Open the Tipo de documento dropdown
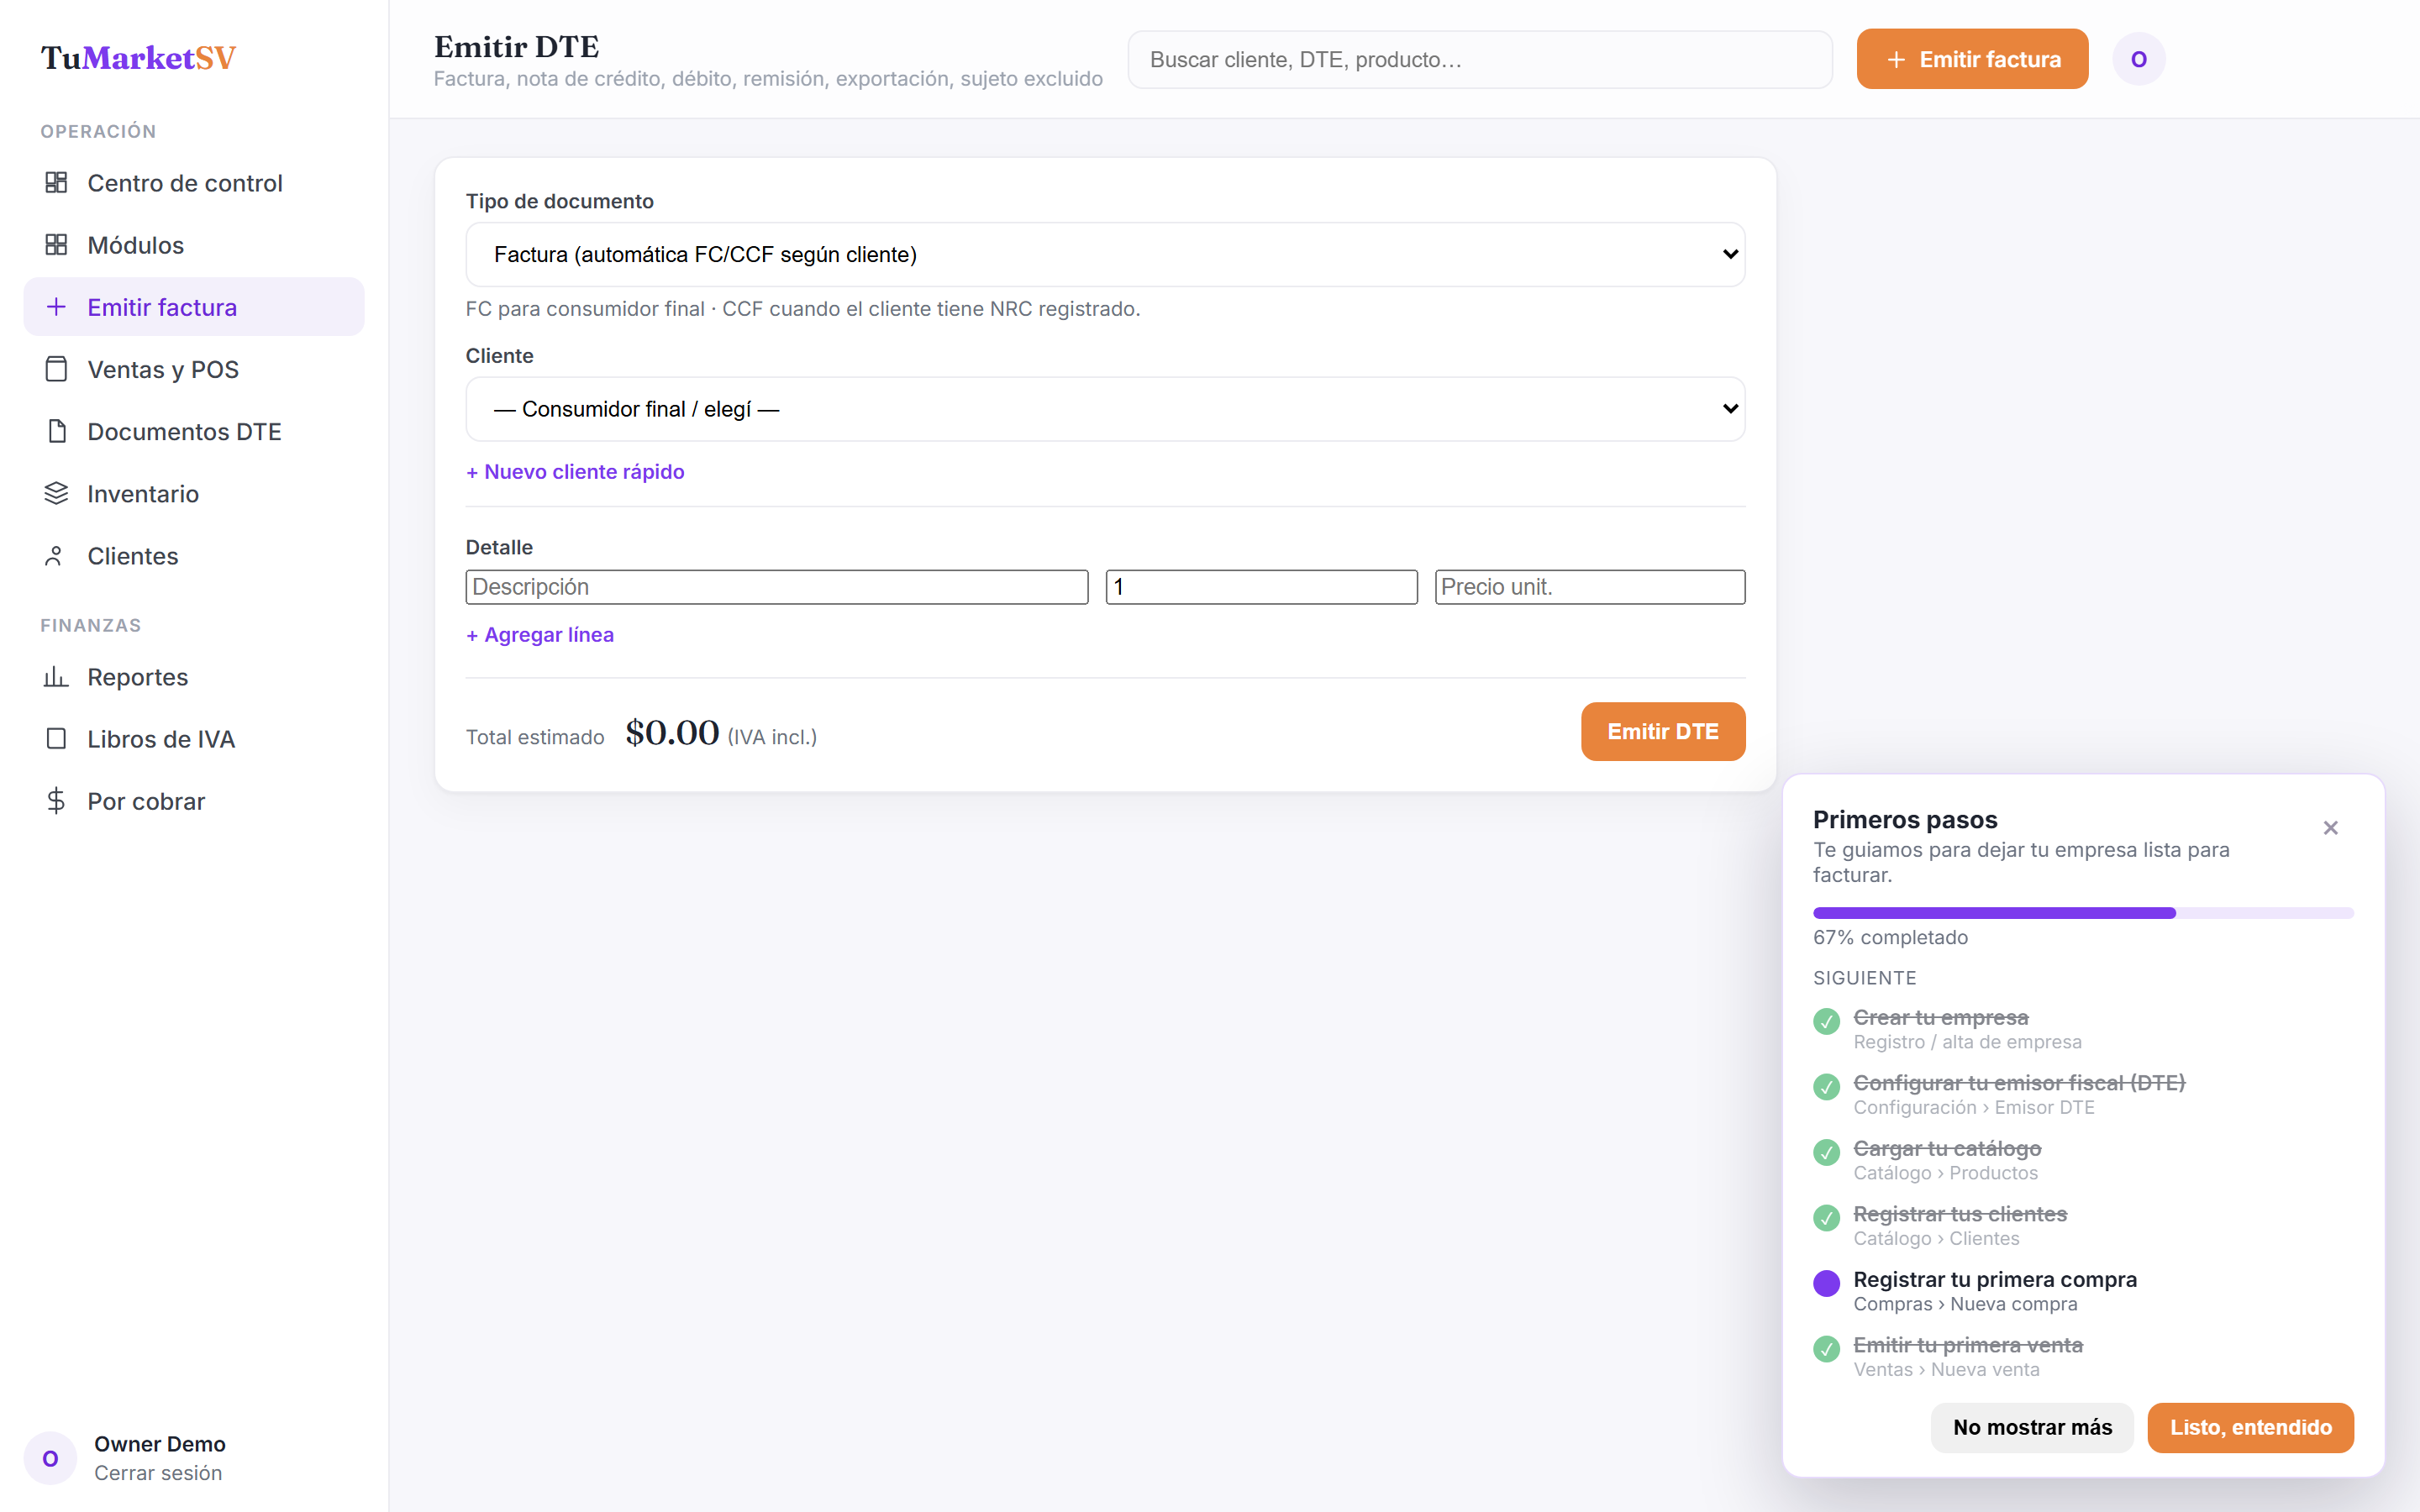The width and height of the screenshot is (2420, 1512). 1105,254
